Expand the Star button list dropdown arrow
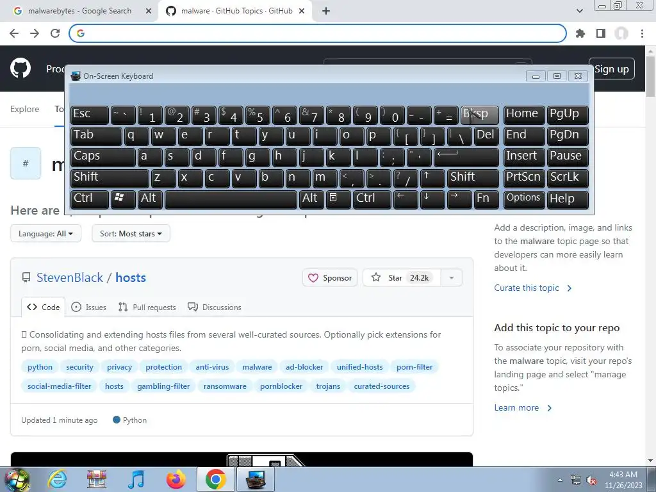Image resolution: width=656 pixels, height=492 pixels. click(452, 278)
